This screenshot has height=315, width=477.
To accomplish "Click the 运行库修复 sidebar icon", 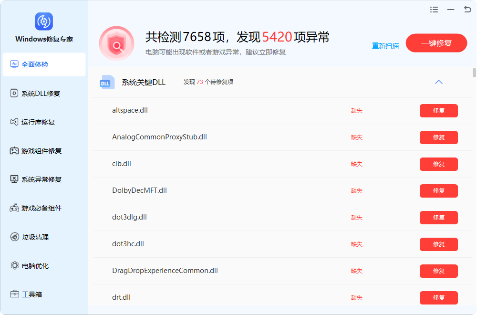I will coord(14,122).
